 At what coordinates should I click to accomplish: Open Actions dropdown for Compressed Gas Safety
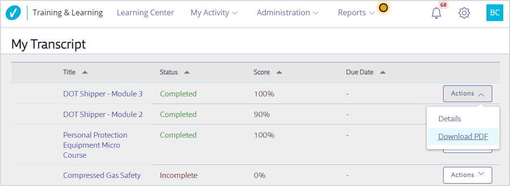[467, 175]
